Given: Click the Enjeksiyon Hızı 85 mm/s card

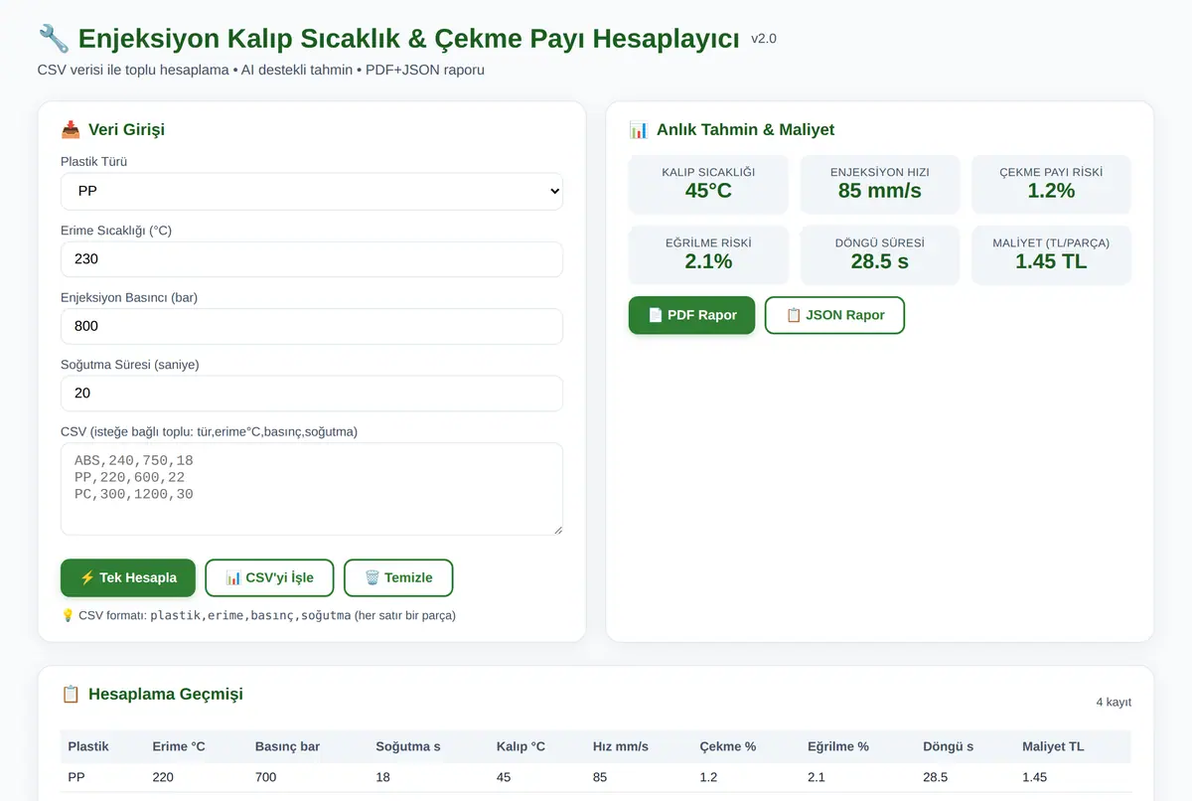Looking at the screenshot, I should pyautogui.click(x=880, y=184).
